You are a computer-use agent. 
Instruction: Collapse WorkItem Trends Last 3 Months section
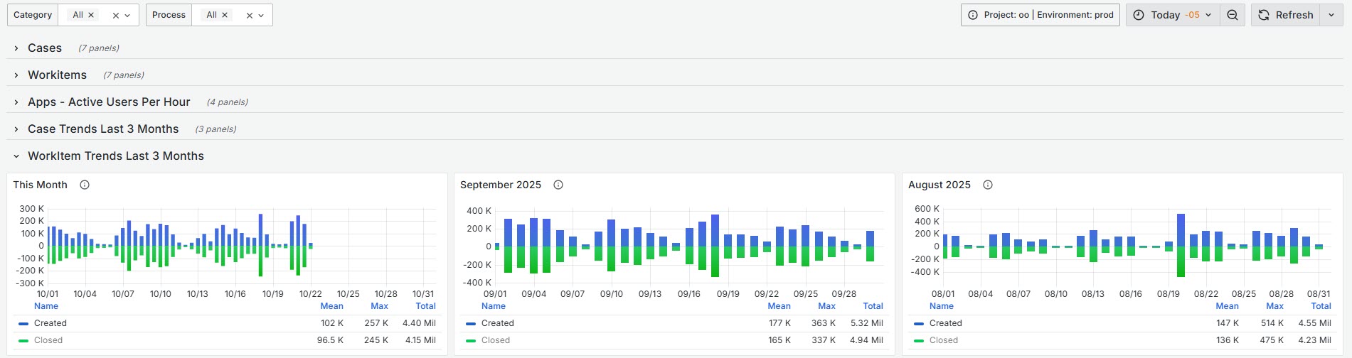(115, 156)
